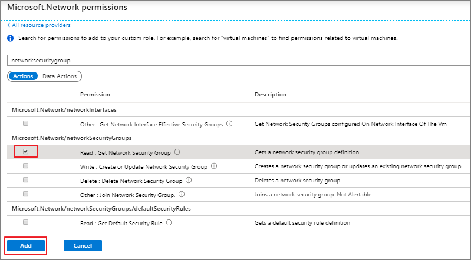Click 'Other : Join Network Security Group.' text
This screenshot has height=260, width=471.
tap(128, 195)
